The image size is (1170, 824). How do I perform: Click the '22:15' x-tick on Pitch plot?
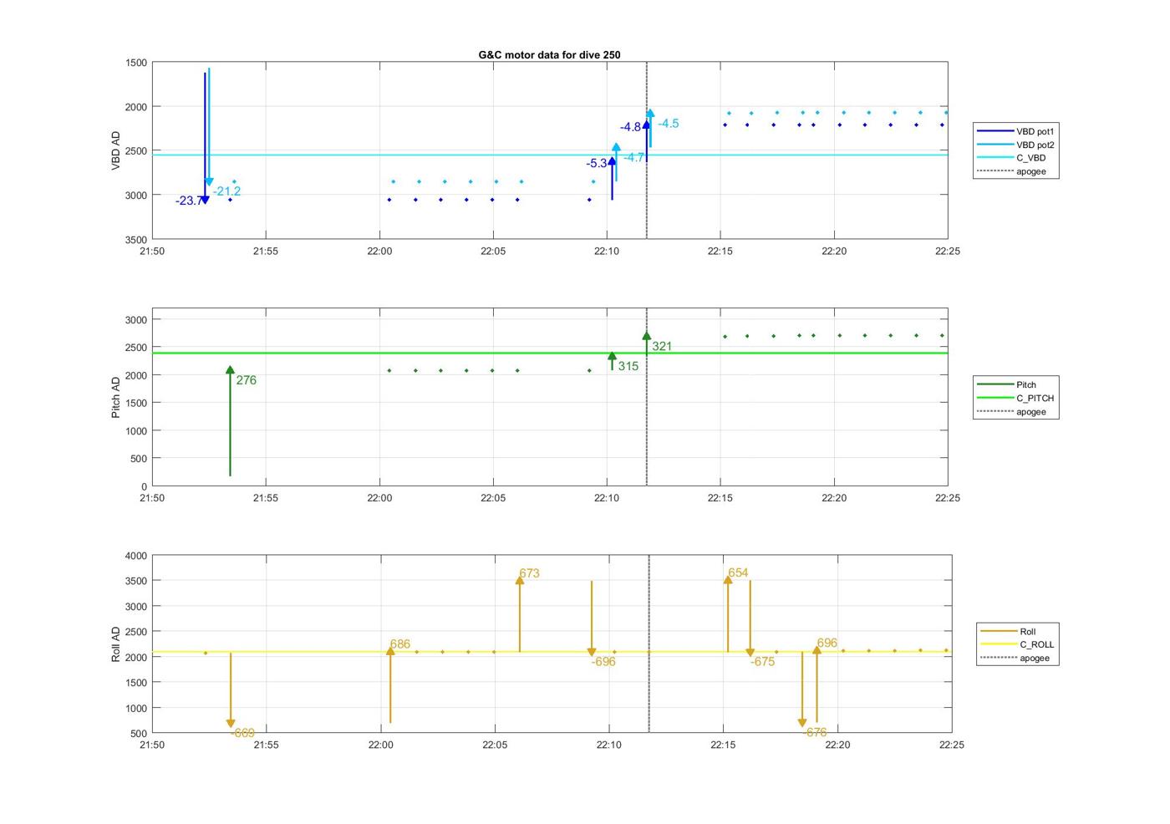(x=720, y=498)
